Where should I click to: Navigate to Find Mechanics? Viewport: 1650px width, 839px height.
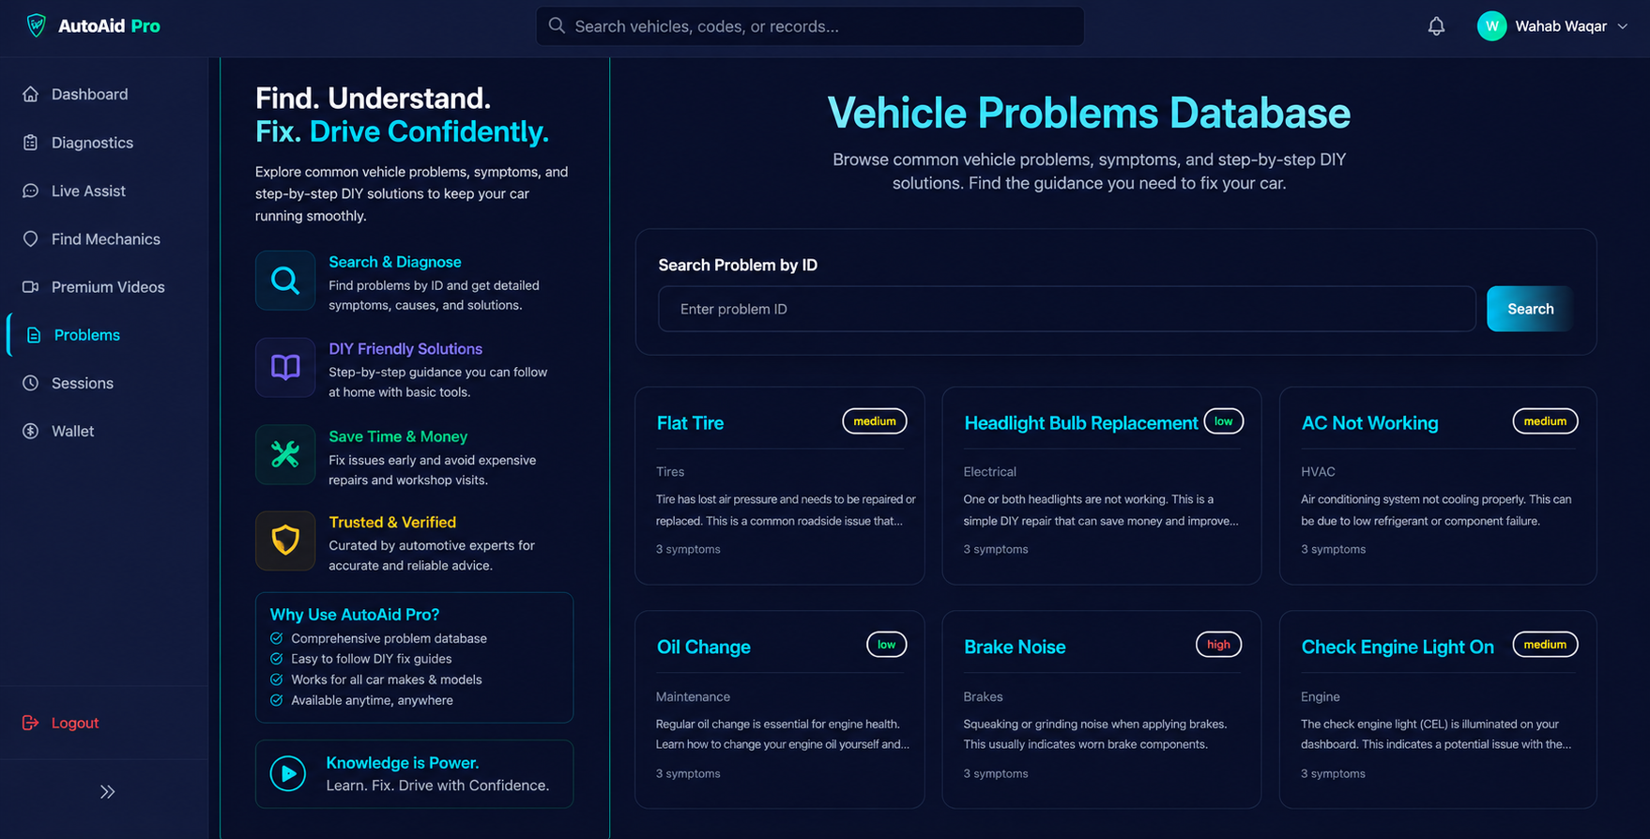point(104,239)
